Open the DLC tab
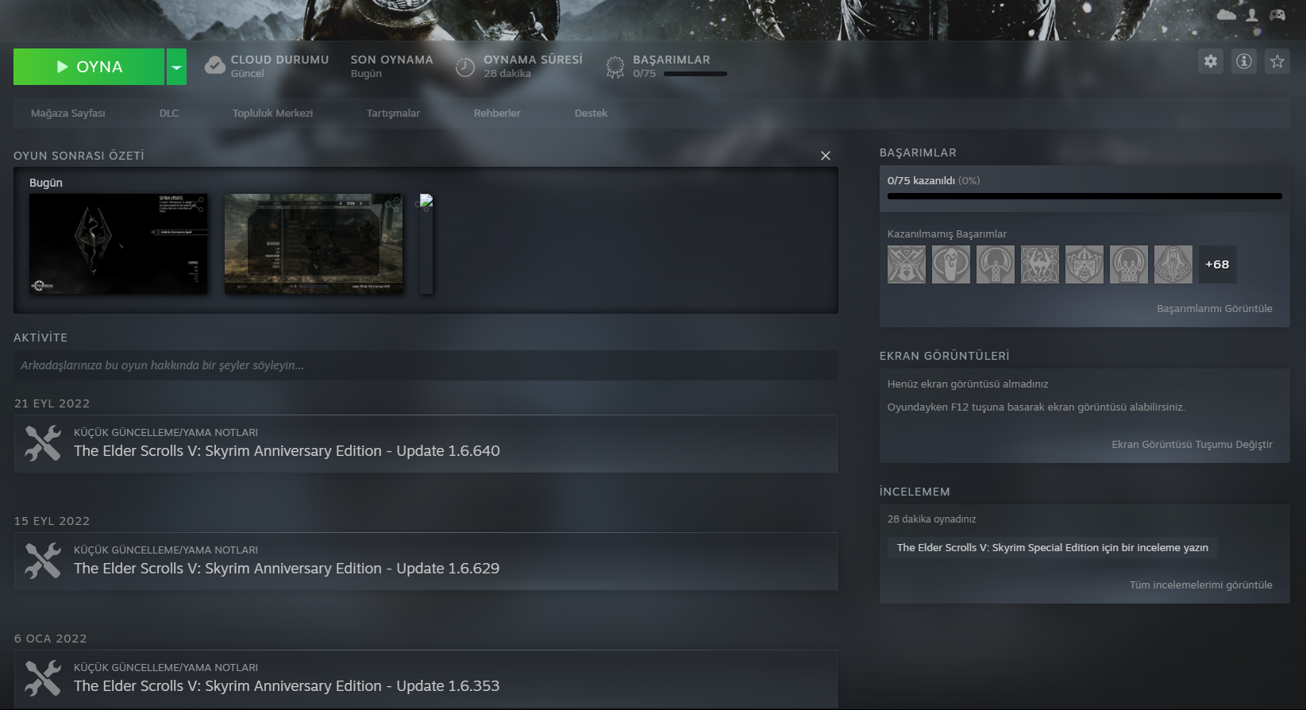 pyautogui.click(x=169, y=114)
